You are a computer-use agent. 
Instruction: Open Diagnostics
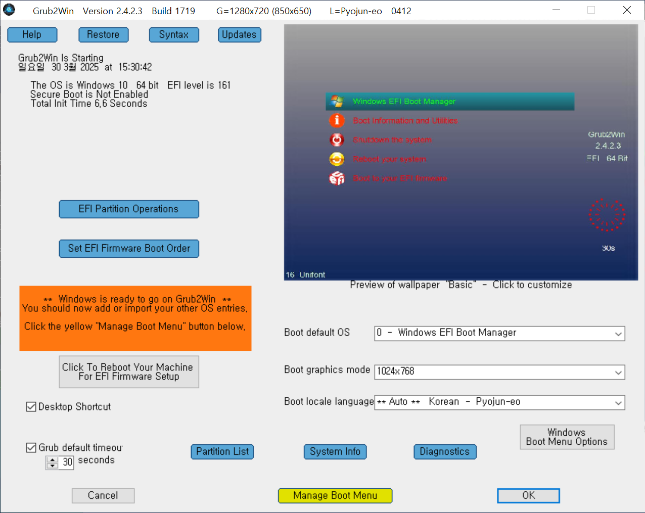click(x=445, y=452)
